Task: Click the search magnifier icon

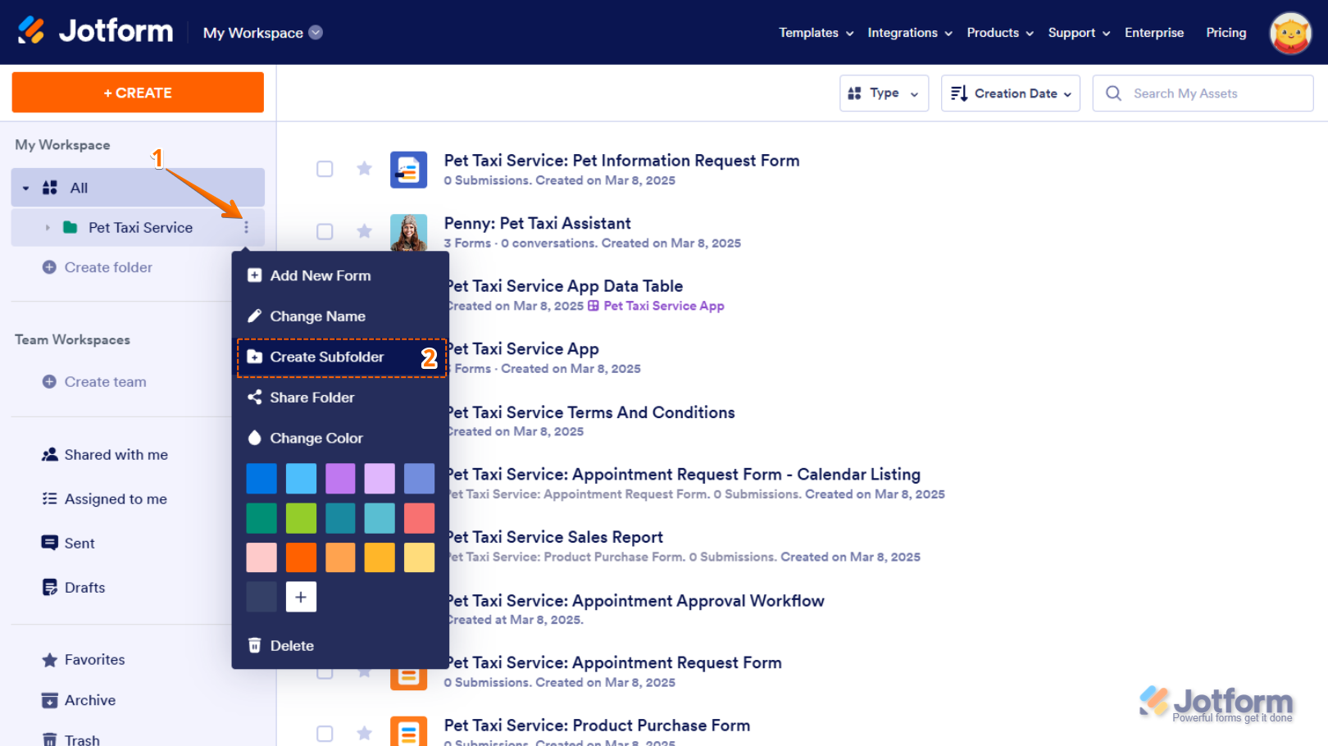Action: pos(1113,93)
